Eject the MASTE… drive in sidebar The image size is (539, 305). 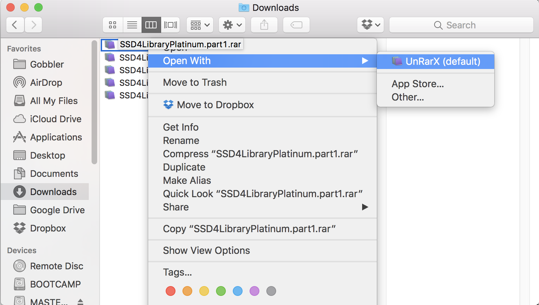(80, 301)
